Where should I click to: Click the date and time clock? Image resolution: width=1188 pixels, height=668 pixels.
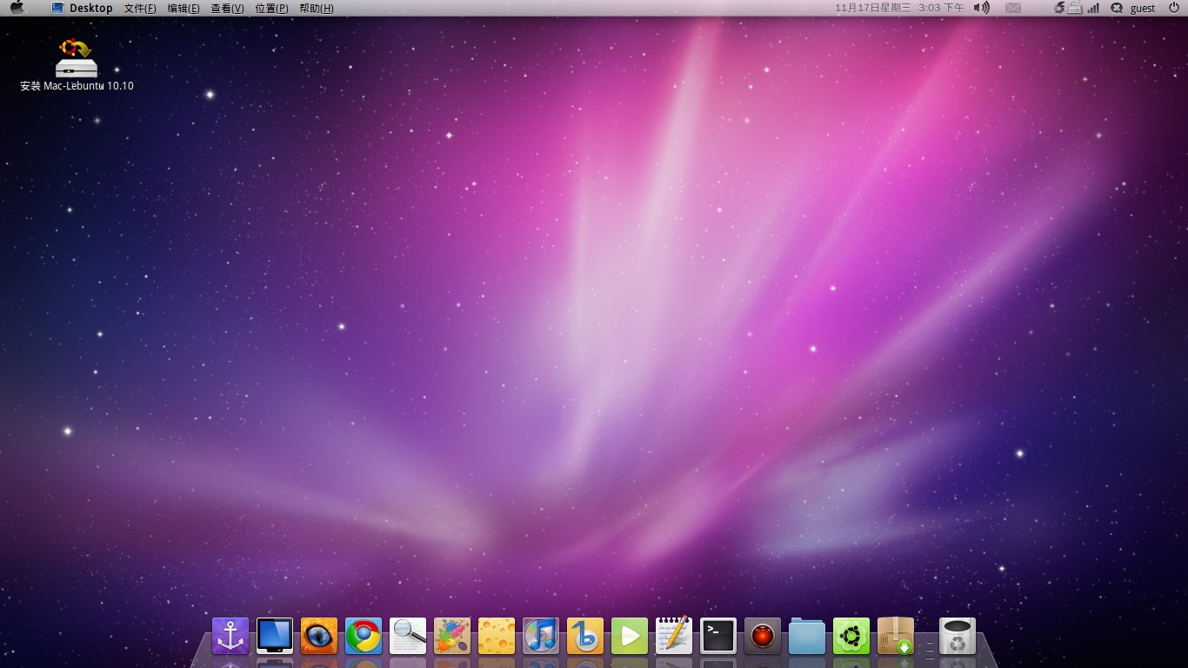tap(899, 8)
